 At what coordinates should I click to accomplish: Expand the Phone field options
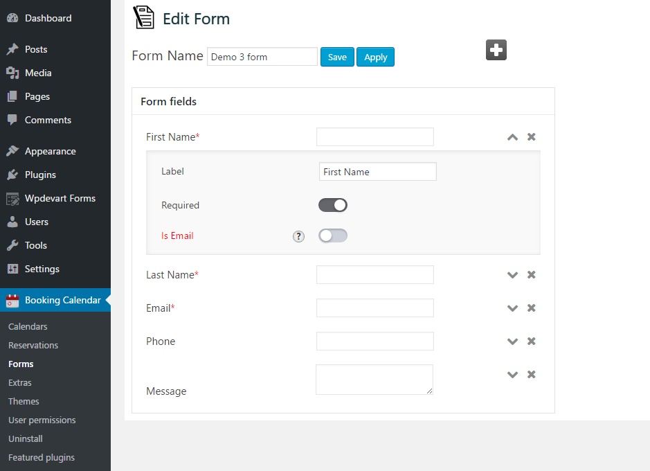tap(512, 341)
